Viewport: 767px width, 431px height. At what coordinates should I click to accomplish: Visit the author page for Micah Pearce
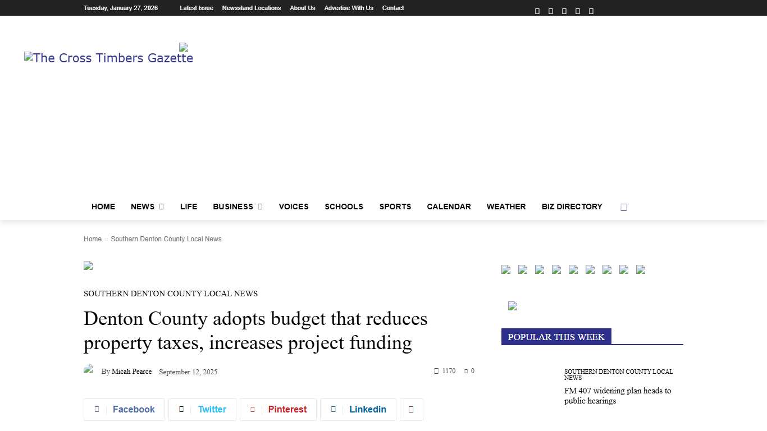click(x=131, y=372)
